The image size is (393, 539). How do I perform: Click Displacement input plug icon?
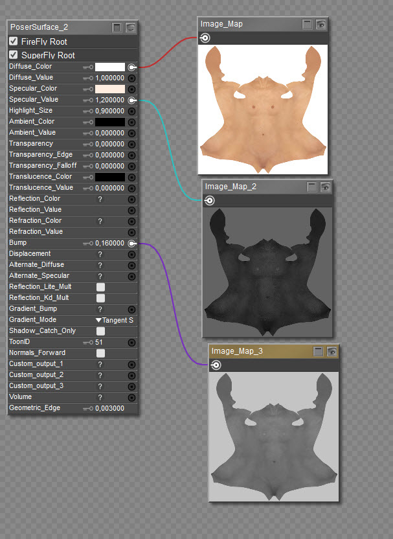coord(131,255)
